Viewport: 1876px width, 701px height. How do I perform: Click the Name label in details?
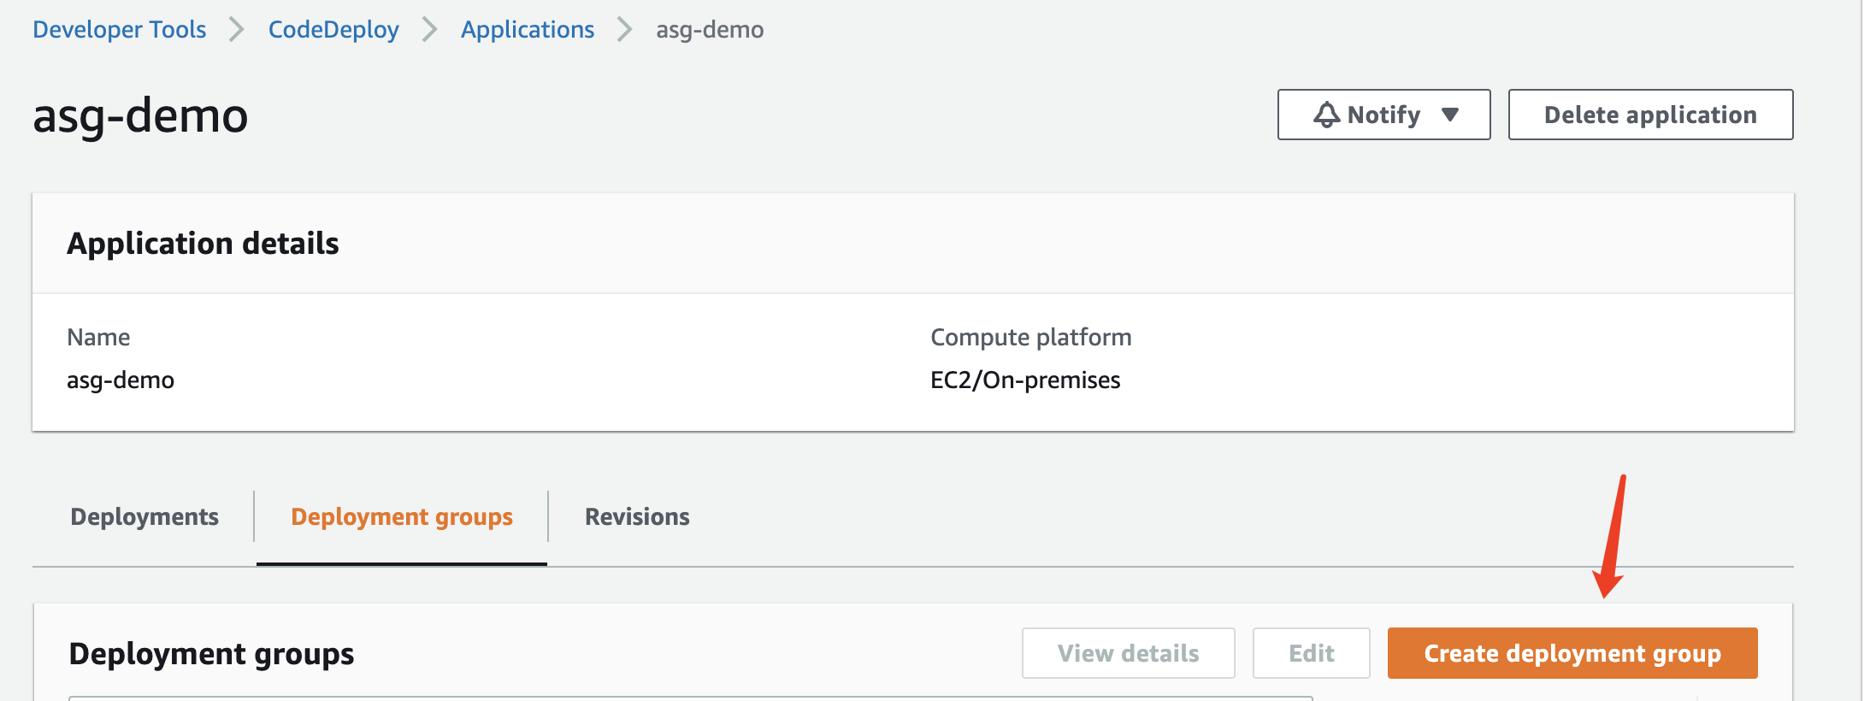coord(98,337)
